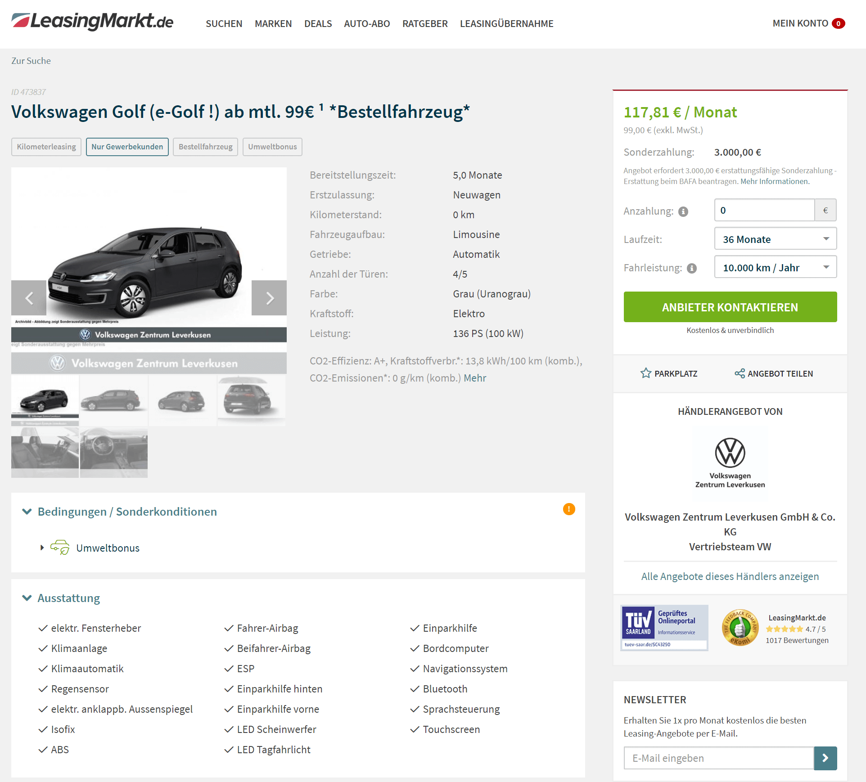Screen dimensions: 866x782
Task: Click the Fahrleistung info icon
Action: (692, 268)
